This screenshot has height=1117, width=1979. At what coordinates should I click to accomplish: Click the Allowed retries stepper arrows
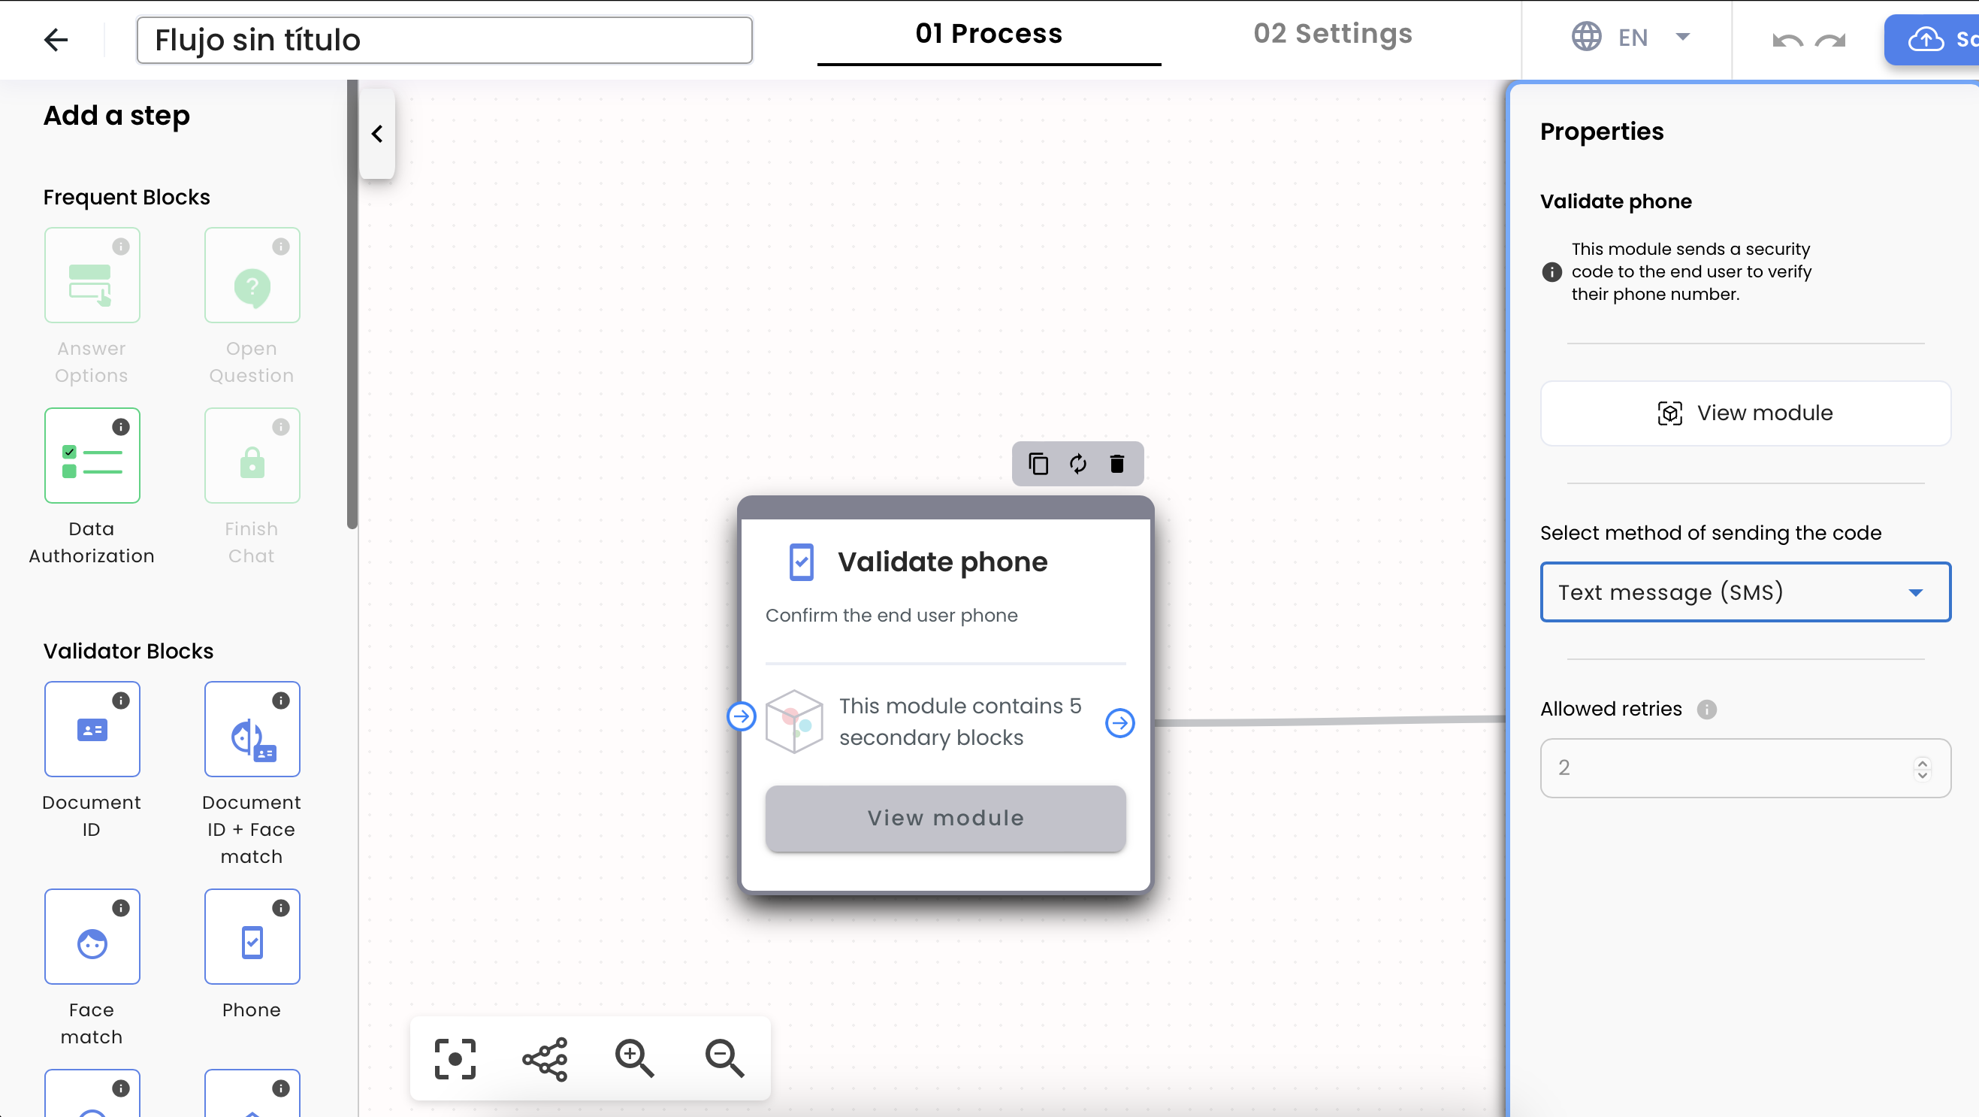tap(1922, 768)
